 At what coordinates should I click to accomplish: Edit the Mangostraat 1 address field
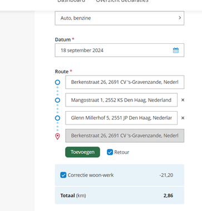point(121,100)
